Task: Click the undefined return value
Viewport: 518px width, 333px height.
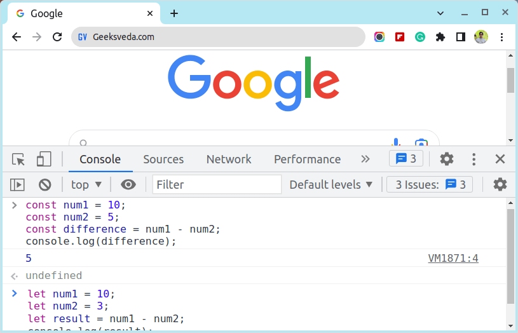Action: pyautogui.click(x=54, y=276)
